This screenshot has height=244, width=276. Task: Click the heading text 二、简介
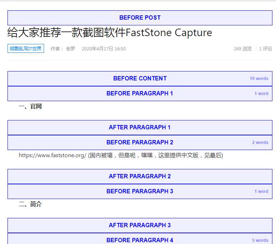point(30,204)
